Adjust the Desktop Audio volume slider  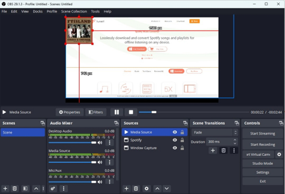click(72, 142)
